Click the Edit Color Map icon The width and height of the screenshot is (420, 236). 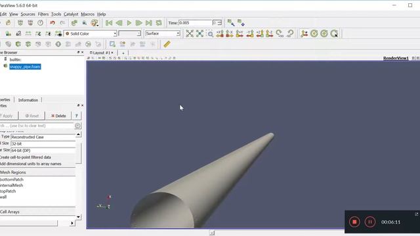coord(18,33)
